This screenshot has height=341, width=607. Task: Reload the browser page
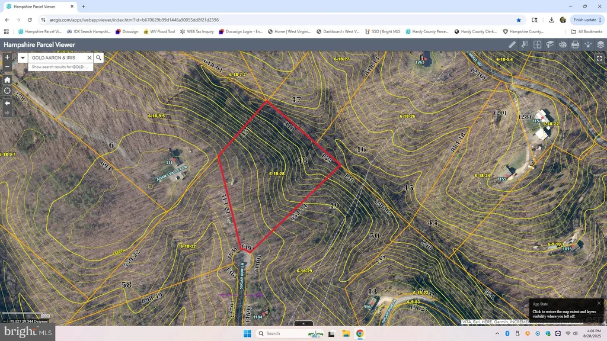pos(30,20)
